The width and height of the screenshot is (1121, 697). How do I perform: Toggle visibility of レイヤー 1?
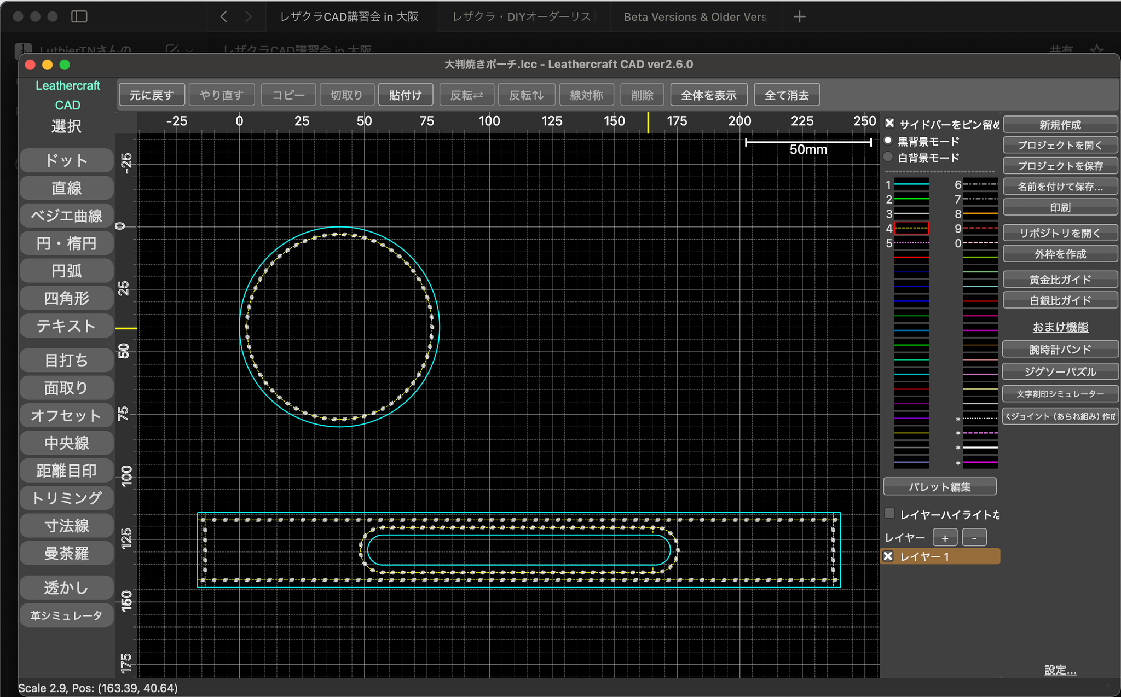coord(888,556)
